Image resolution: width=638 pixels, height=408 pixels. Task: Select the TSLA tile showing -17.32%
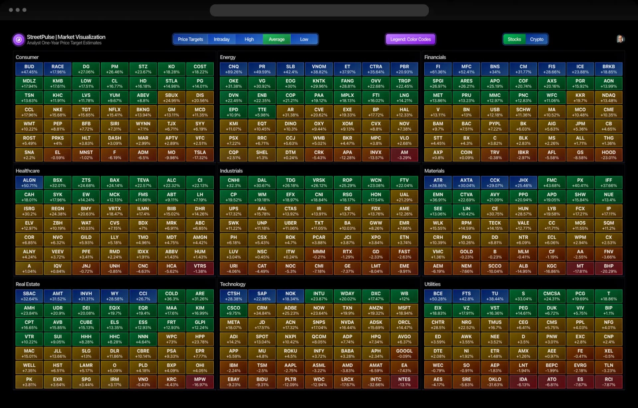click(x=200, y=155)
